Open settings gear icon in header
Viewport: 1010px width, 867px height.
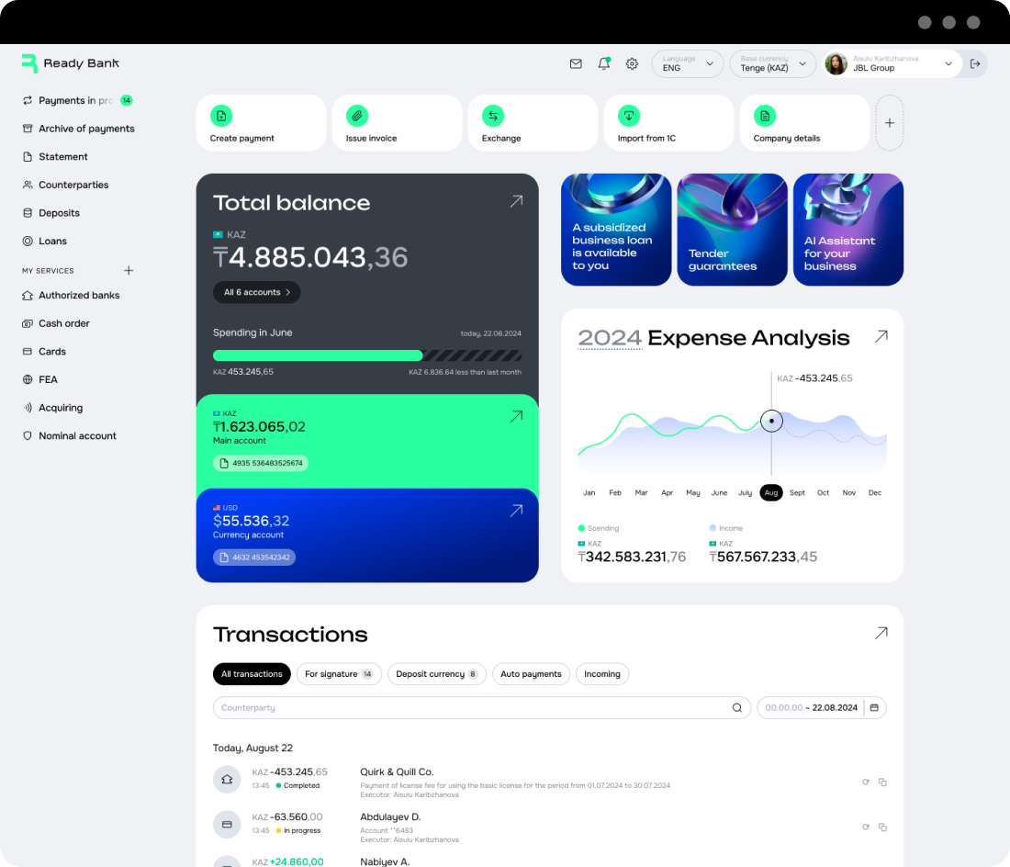click(632, 64)
